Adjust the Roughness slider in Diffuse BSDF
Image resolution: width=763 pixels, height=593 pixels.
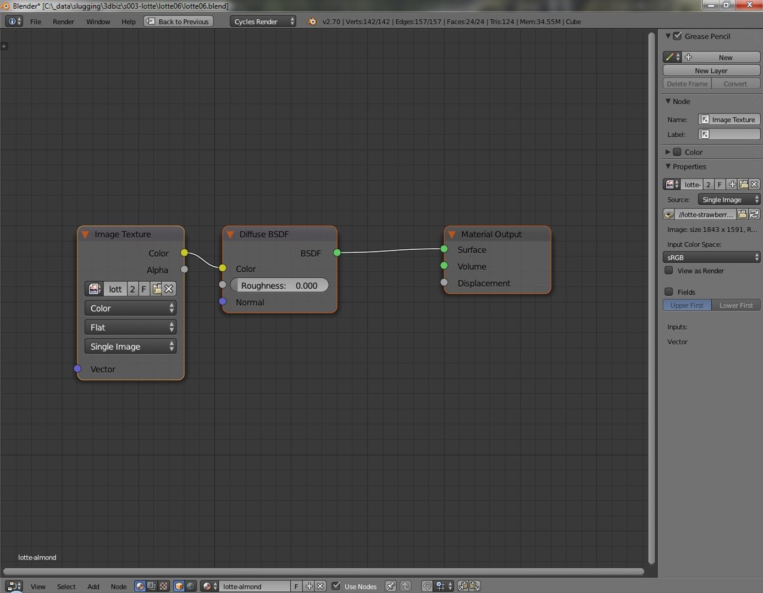click(x=279, y=286)
